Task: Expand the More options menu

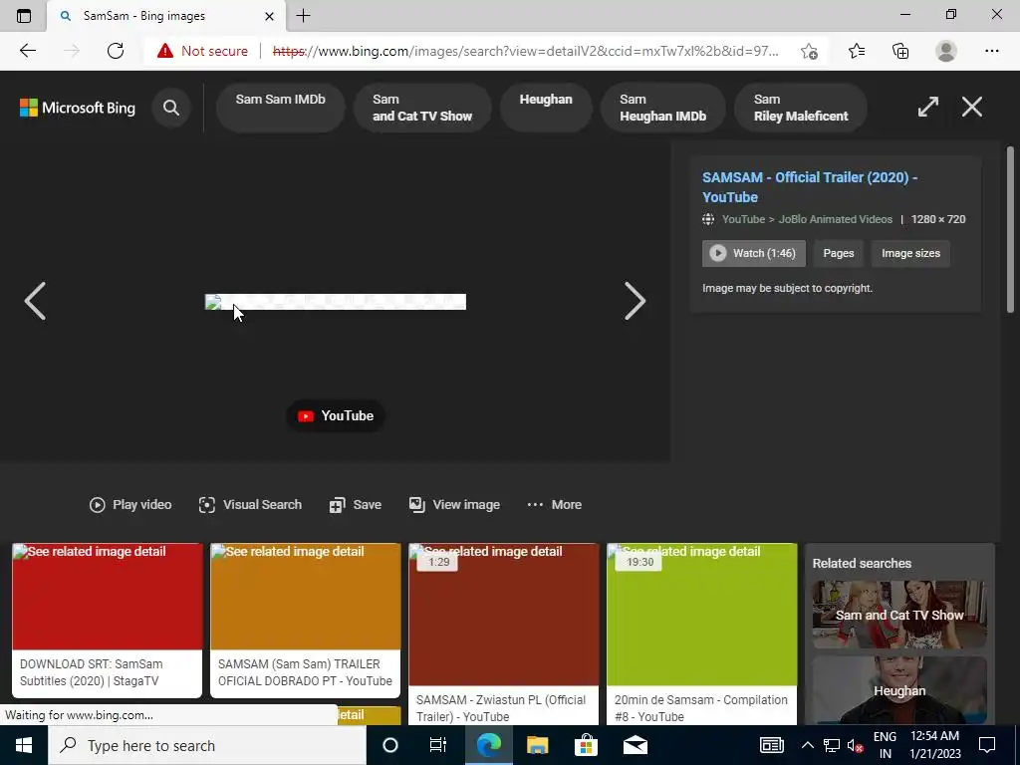Action: point(554,505)
